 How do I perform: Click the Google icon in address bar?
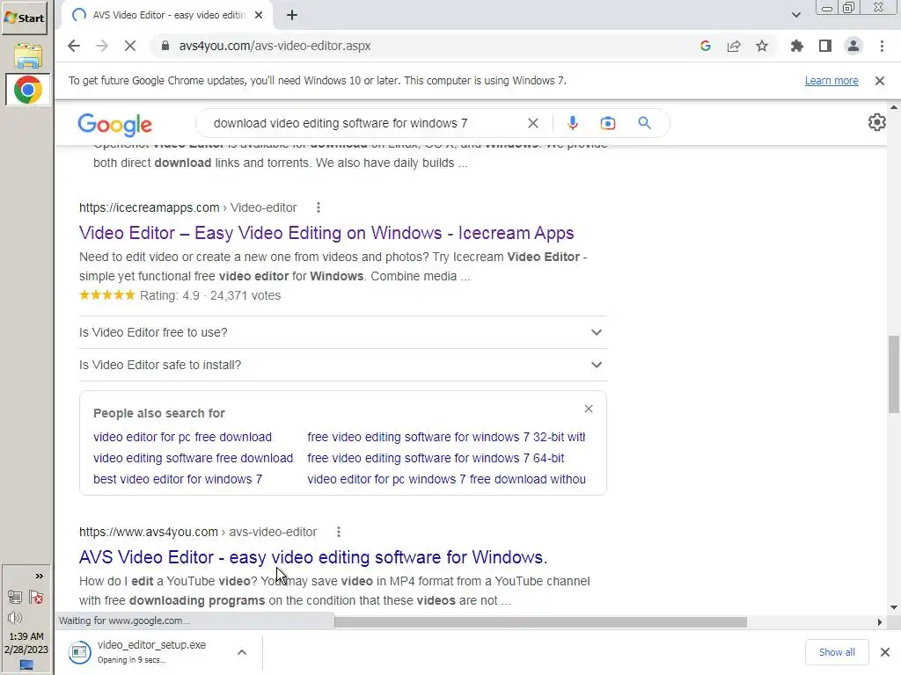[706, 46]
